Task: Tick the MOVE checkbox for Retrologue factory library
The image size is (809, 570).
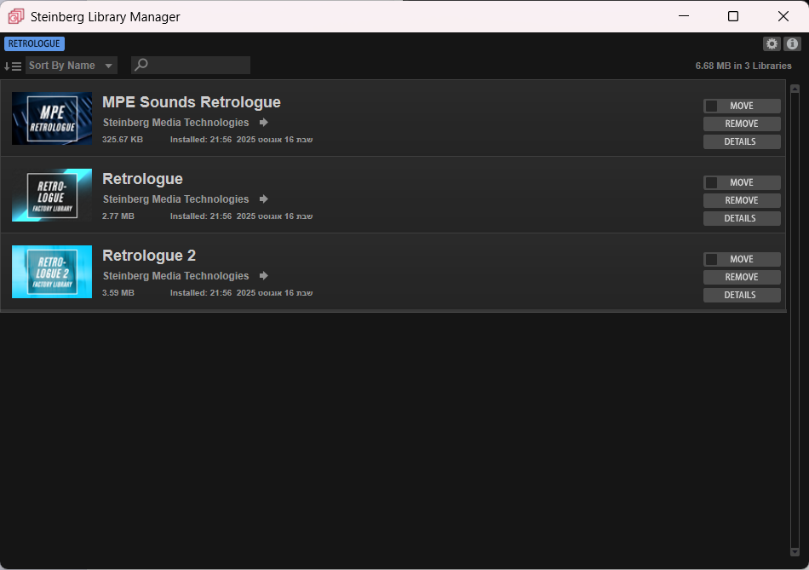Action: point(711,182)
